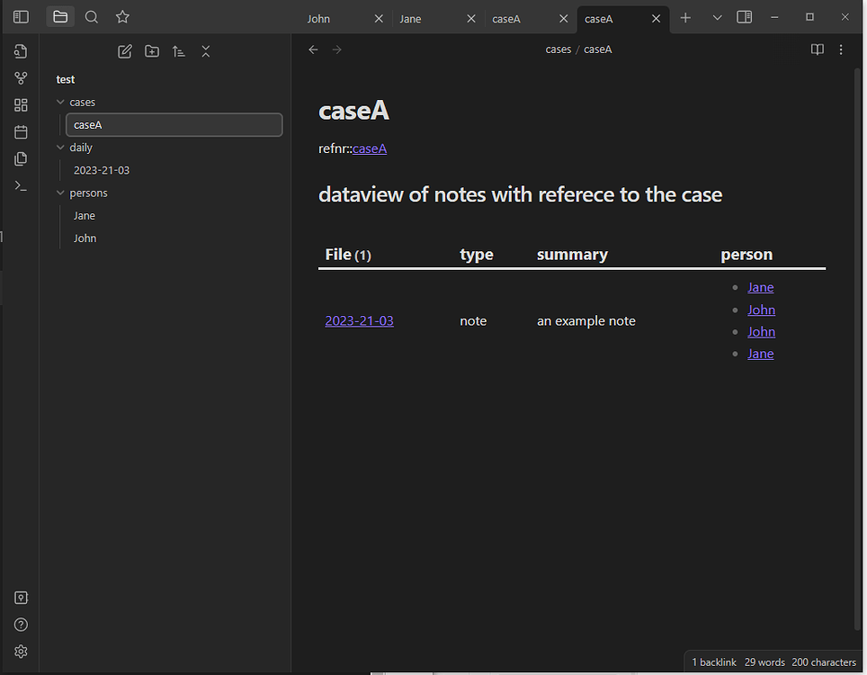The width and height of the screenshot is (867, 675).
Task: Collapse the cases folder
Action: tap(61, 103)
